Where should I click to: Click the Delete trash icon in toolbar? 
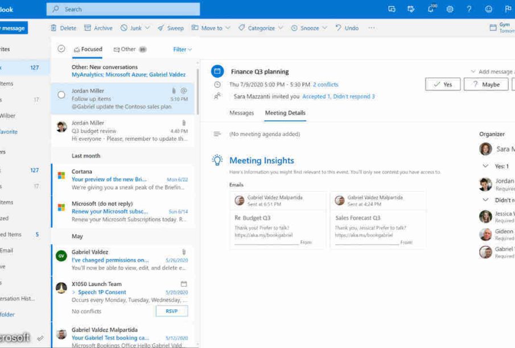[53, 28]
